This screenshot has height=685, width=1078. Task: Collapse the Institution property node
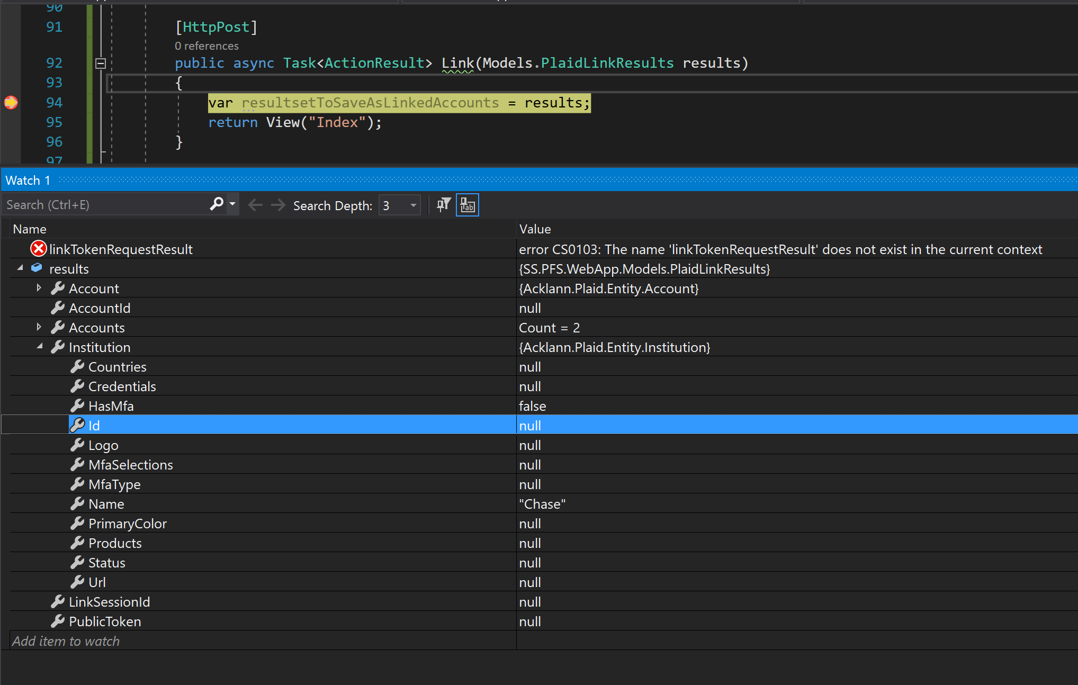(40, 347)
